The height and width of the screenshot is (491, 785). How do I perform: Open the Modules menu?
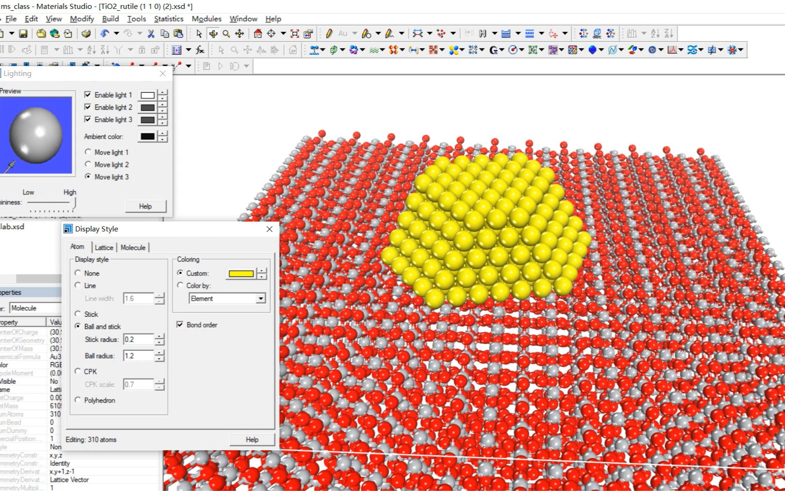coord(207,19)
